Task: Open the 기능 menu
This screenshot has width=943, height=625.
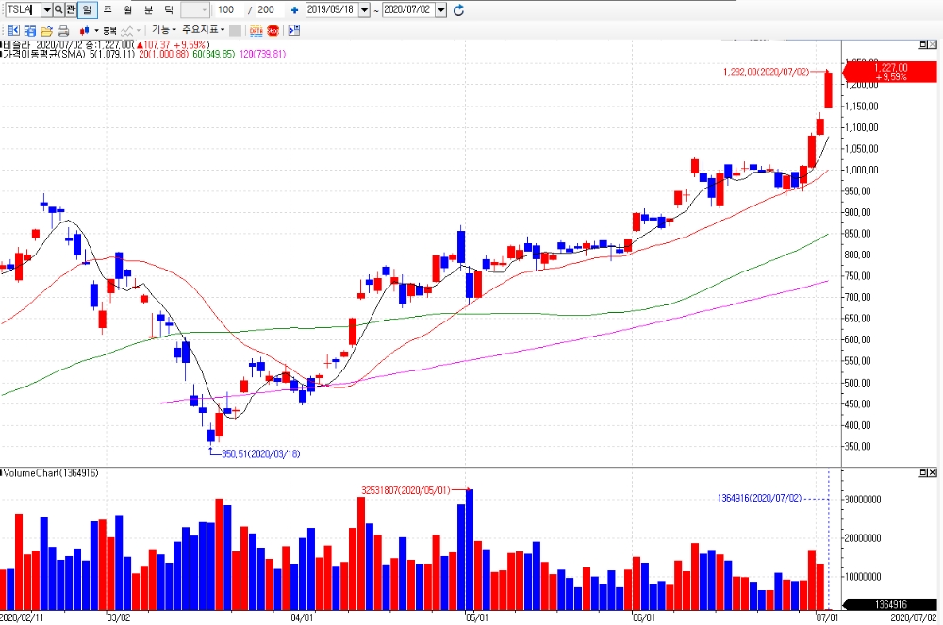Action: pos(163,30)
